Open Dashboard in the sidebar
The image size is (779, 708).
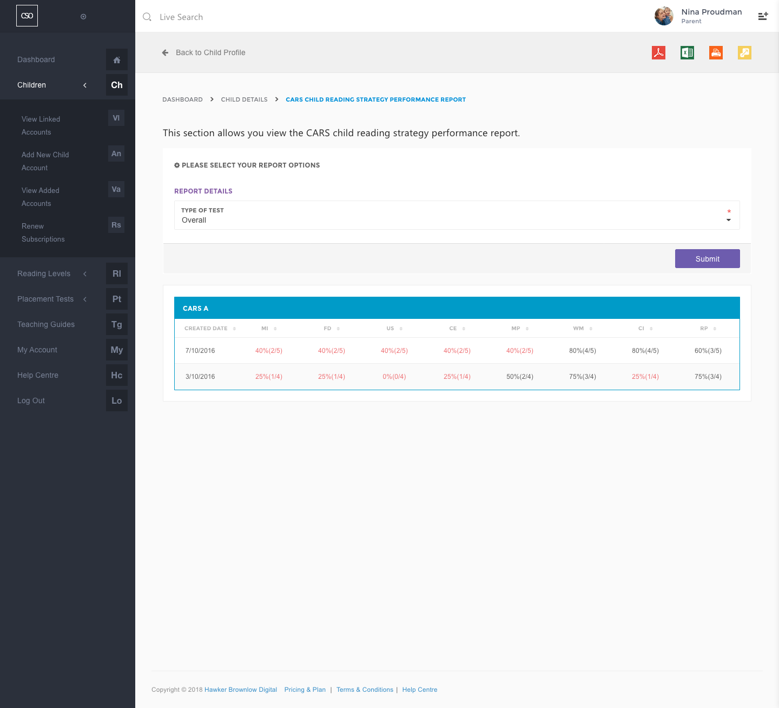[36, 59]
